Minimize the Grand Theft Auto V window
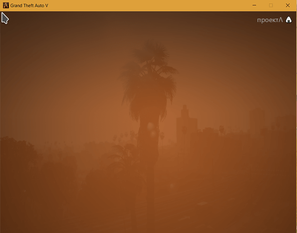 point(254,6)
